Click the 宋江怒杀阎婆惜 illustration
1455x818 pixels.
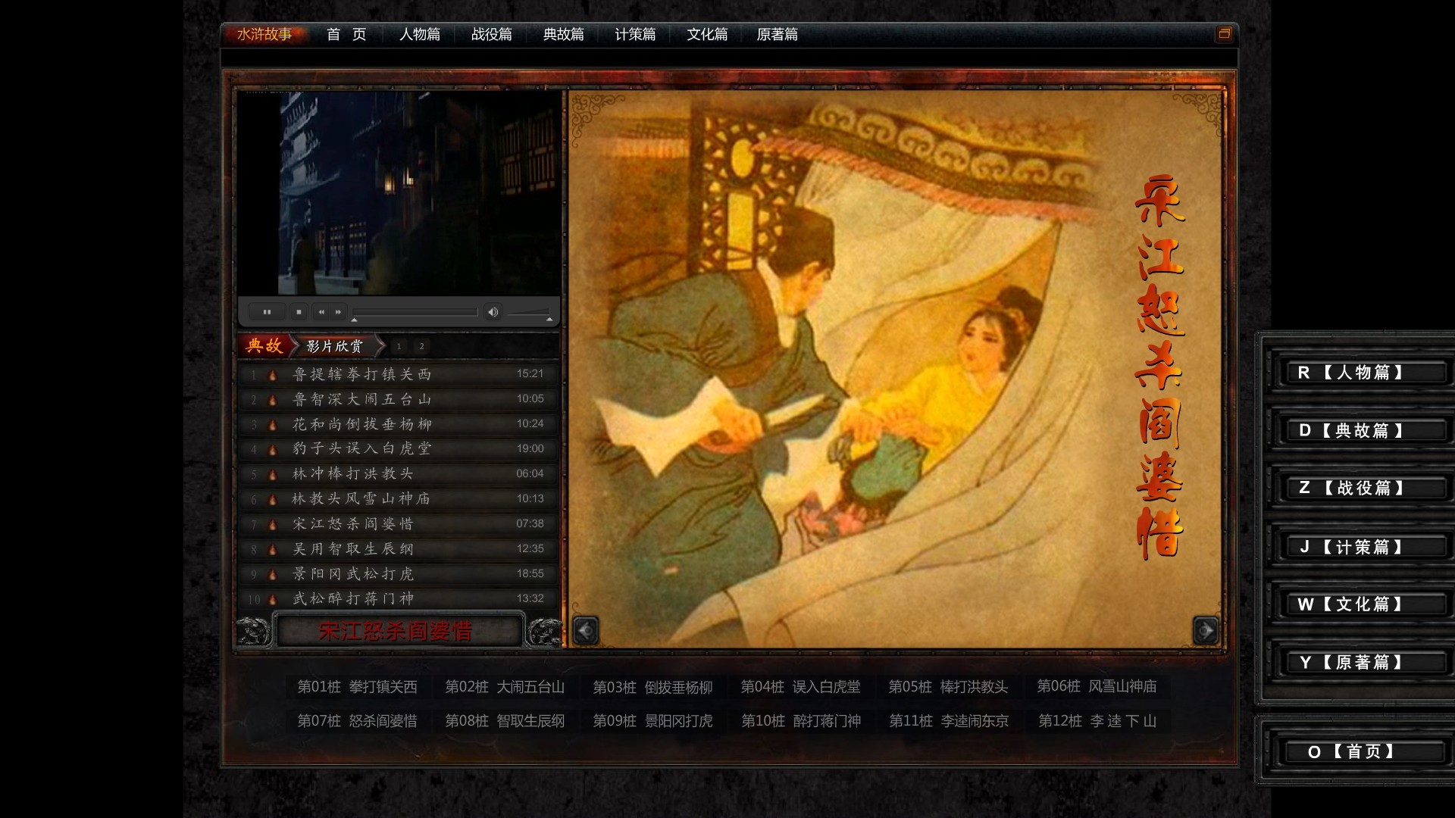point(896,369)
